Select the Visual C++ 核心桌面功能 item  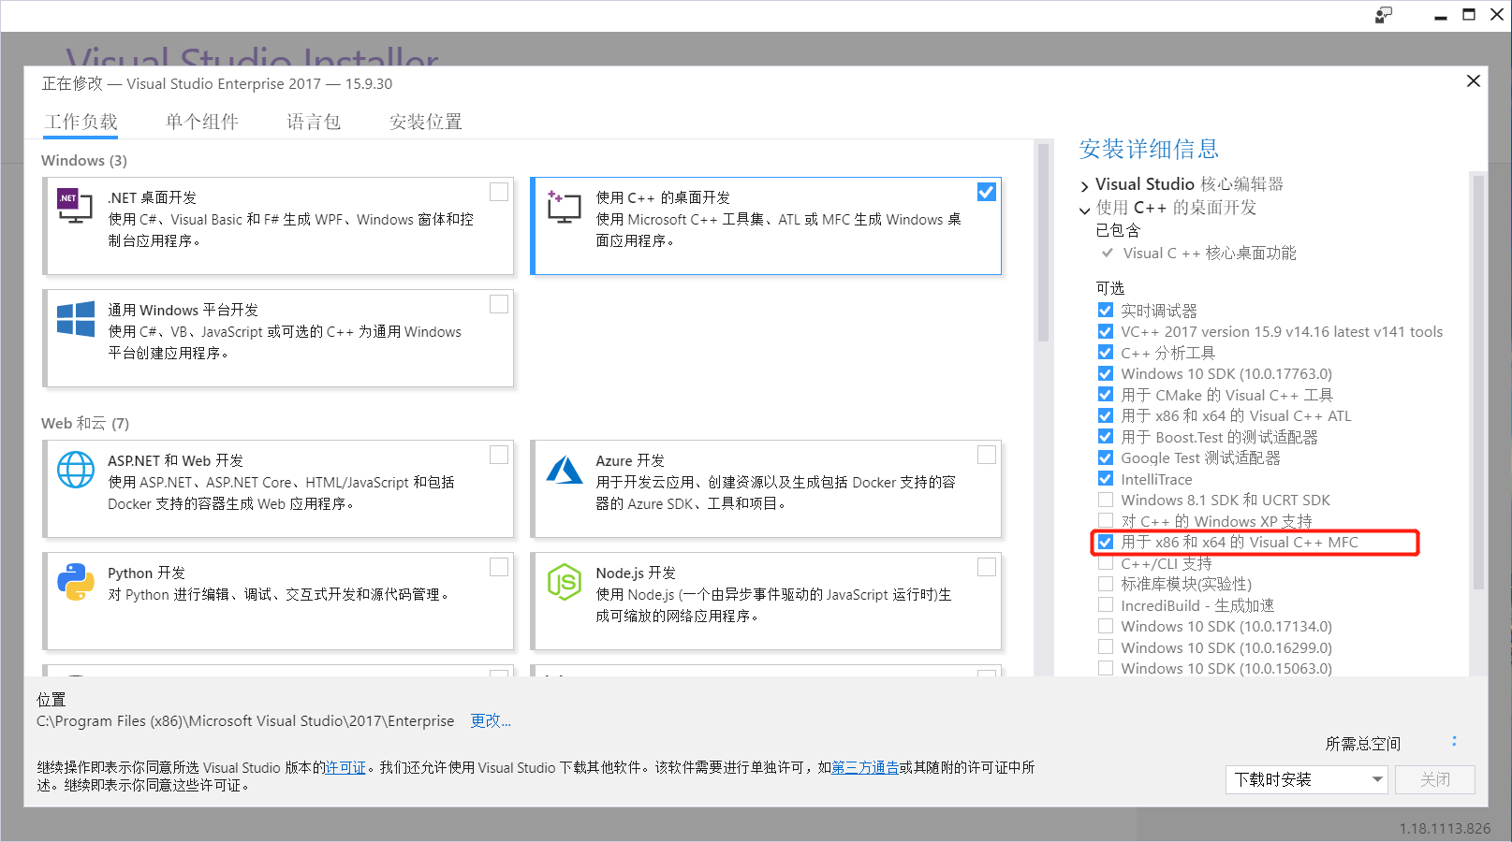click(1210, 253)
